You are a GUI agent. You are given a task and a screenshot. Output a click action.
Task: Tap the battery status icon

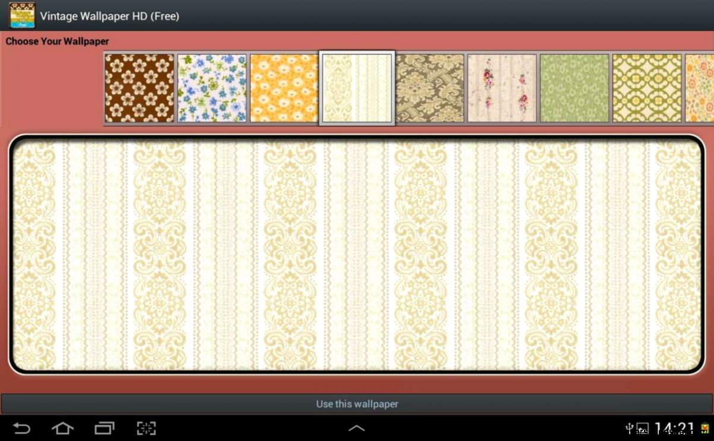pos(705,429)
